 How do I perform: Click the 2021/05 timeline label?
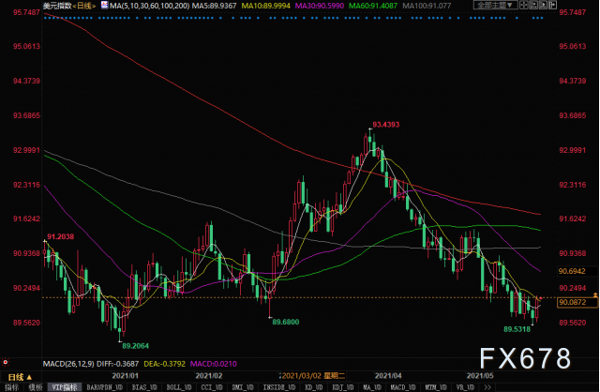[x=480, y=376]
